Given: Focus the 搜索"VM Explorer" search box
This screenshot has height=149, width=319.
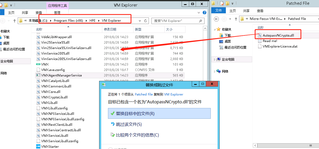Looking at the screenshot, I should click(x=175, y=21).
